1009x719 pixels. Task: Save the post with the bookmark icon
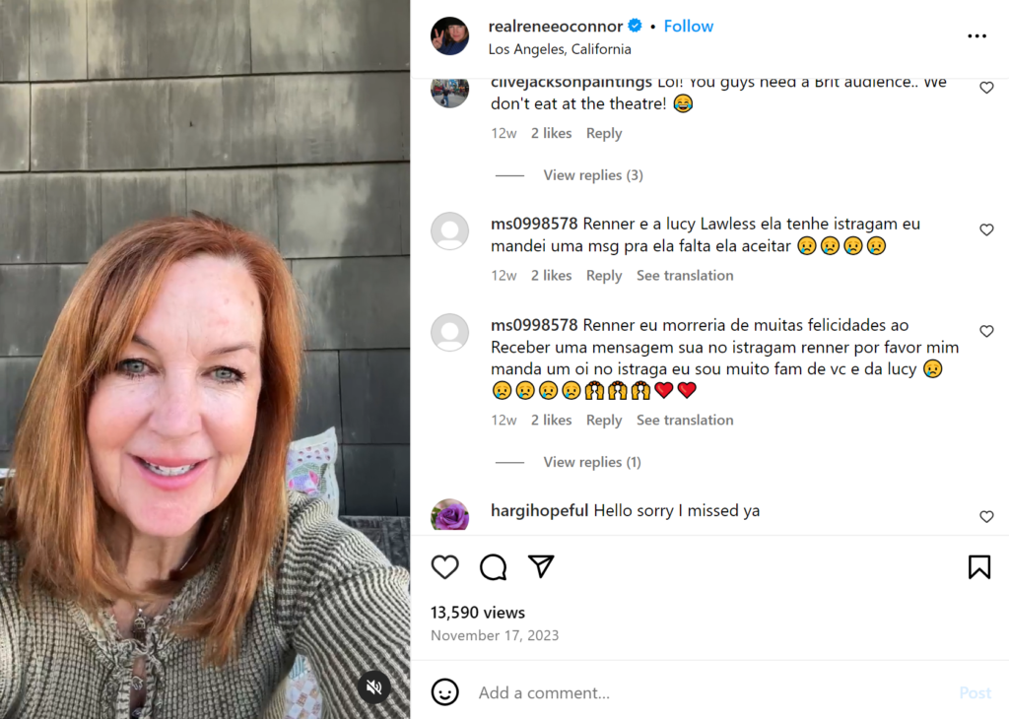tap(978, 566)
